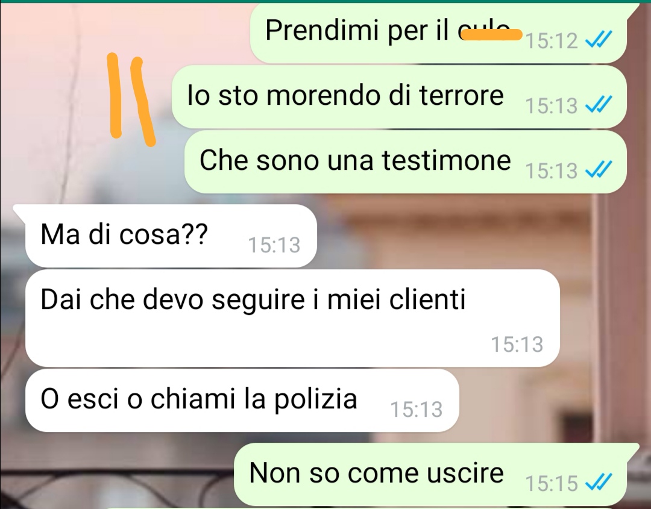Tap read ticks on 'Che sono una testimone'
The image size is (651, 509).
(x=599, y=169)
